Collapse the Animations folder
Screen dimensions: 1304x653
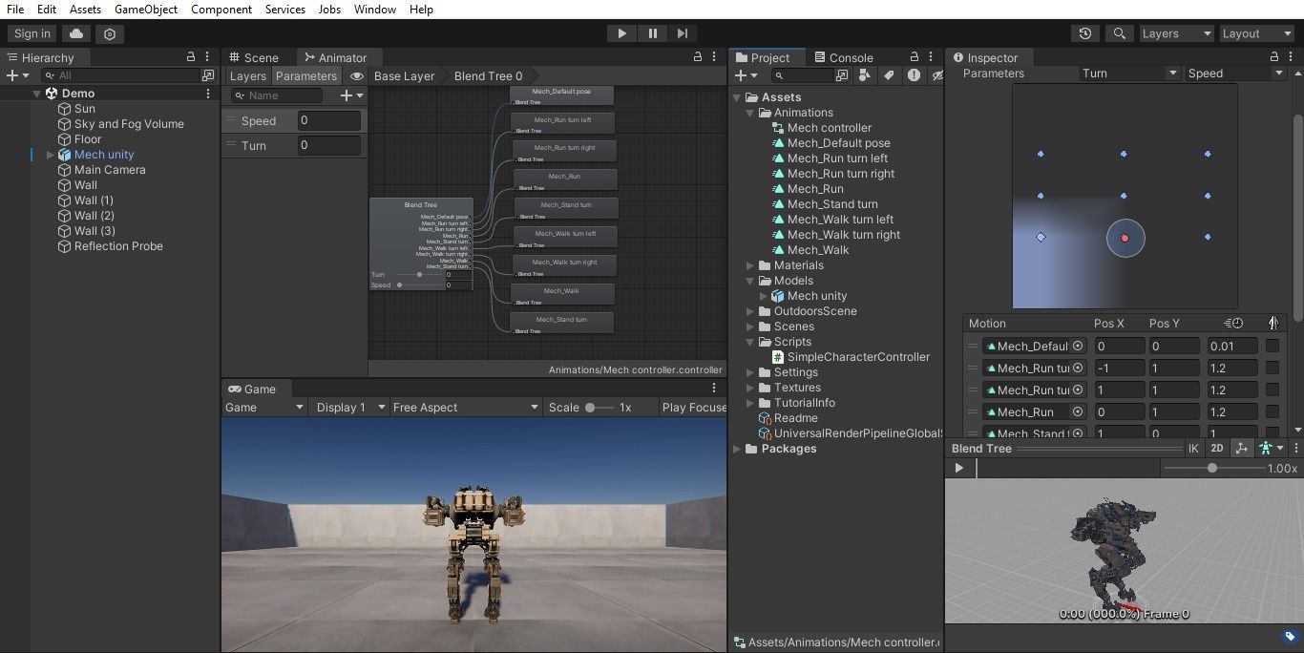pos(750,113)
